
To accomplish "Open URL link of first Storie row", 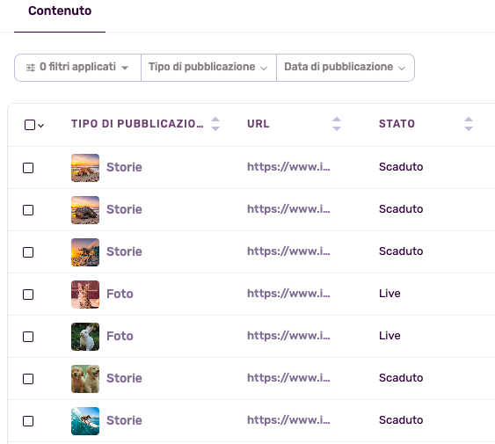I will pos(288,167).
